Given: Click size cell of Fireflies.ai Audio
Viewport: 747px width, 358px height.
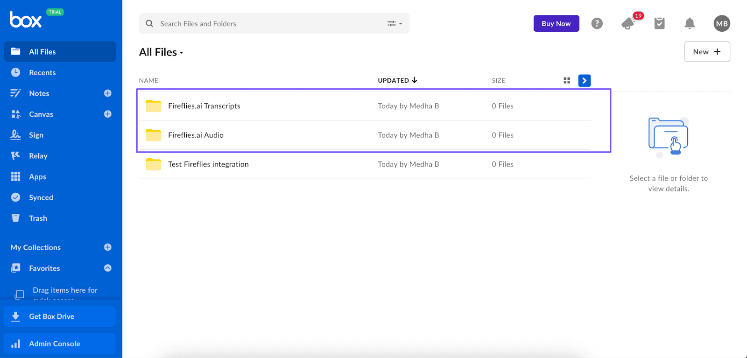Looking at the screenshot, I should pos(502,135).
